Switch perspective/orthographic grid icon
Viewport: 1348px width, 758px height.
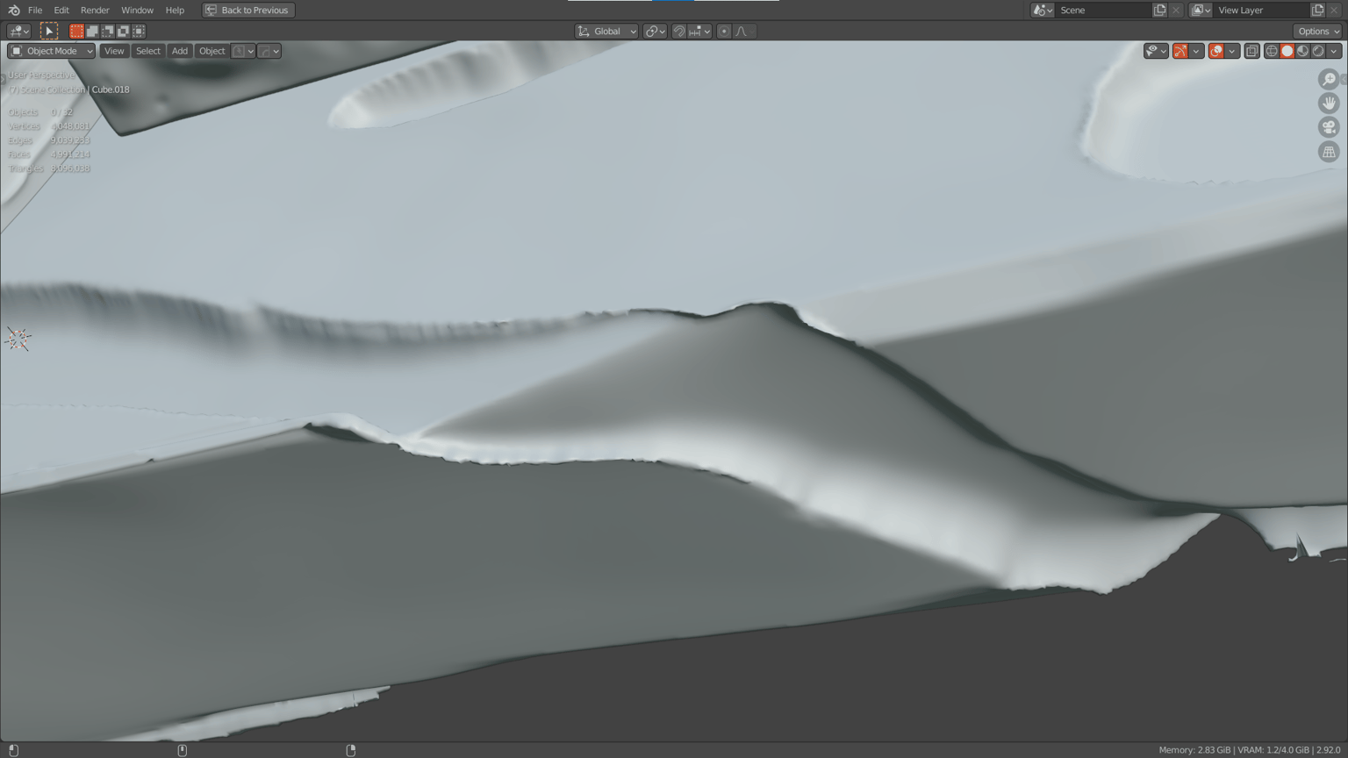coord(1329,152)
